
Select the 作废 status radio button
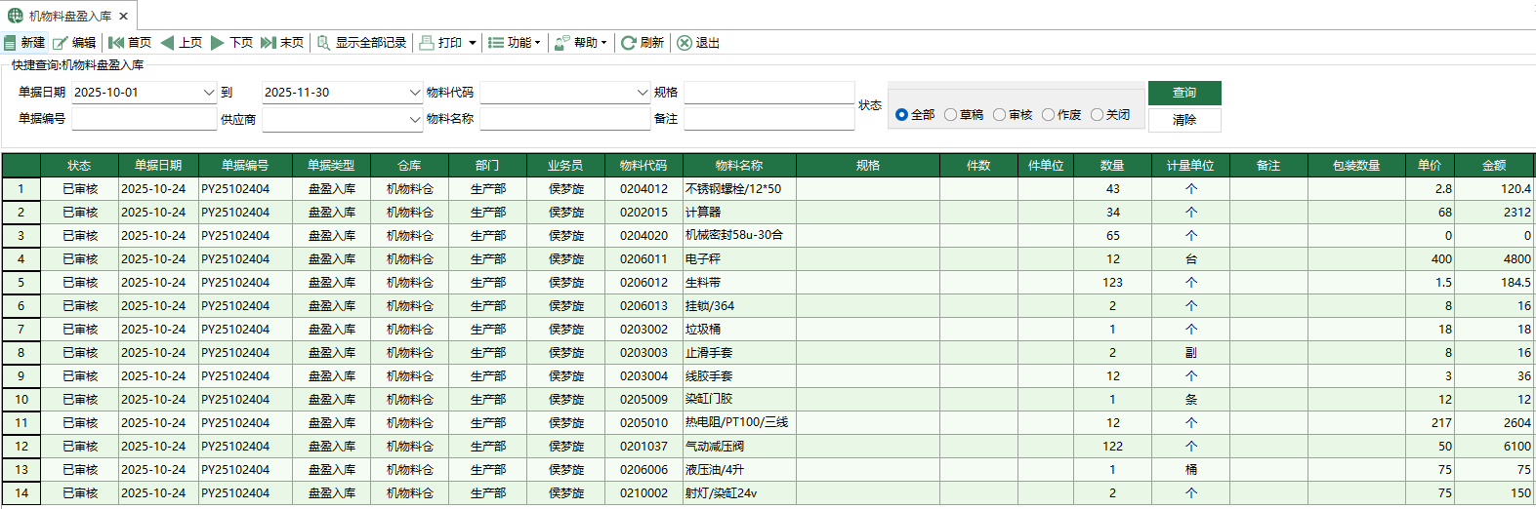(x=1049, y=115)
